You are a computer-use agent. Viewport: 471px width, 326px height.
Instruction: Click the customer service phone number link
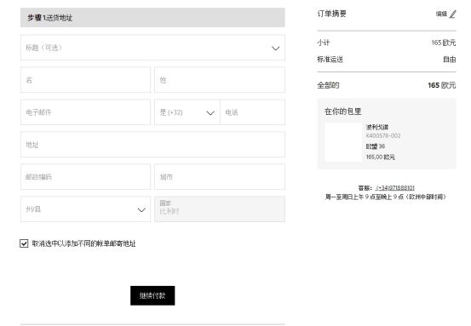[395, 188]
